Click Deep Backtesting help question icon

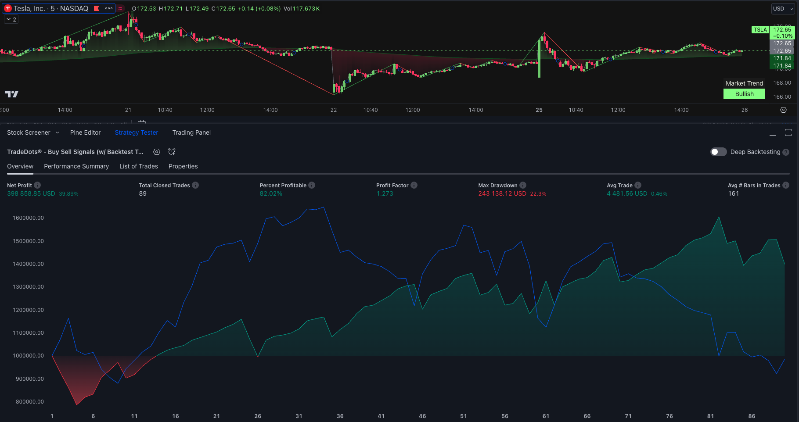(786, 152)
